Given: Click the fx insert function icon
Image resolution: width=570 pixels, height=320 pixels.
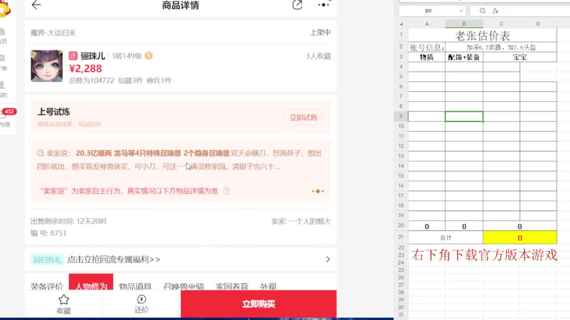Looking at the screenshot, I should coord(495,11).
